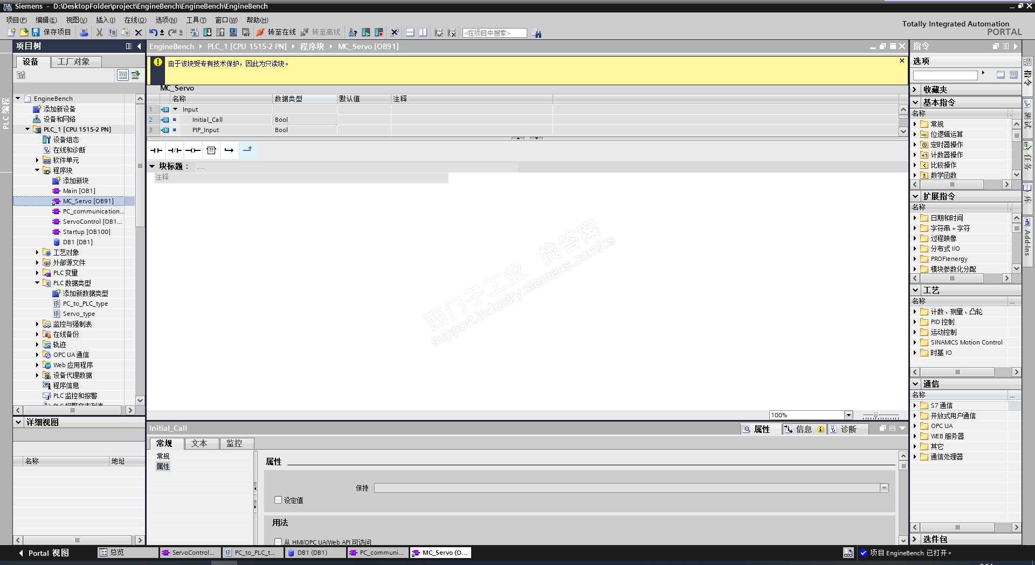The image size is (1035, 565).
Task: Collapse the PLC_1 [CPU 1515-2 PN] node
Action: 27,129
